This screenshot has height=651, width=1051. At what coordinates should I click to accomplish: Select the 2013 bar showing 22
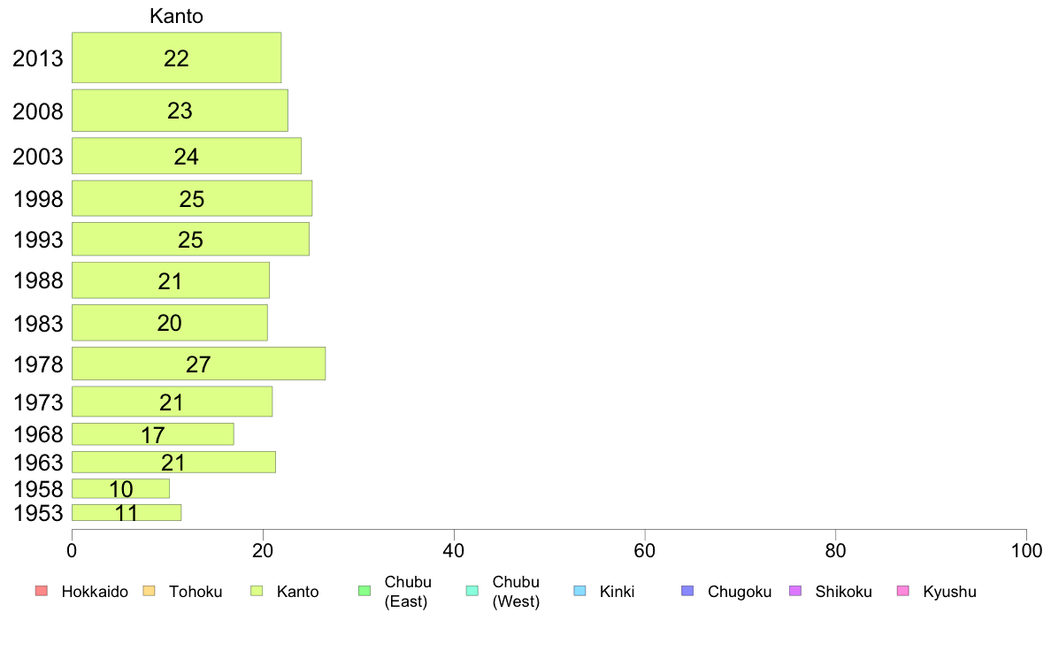coord(176,57)
